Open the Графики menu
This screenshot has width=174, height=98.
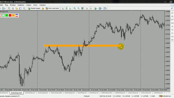coord(21,5)
